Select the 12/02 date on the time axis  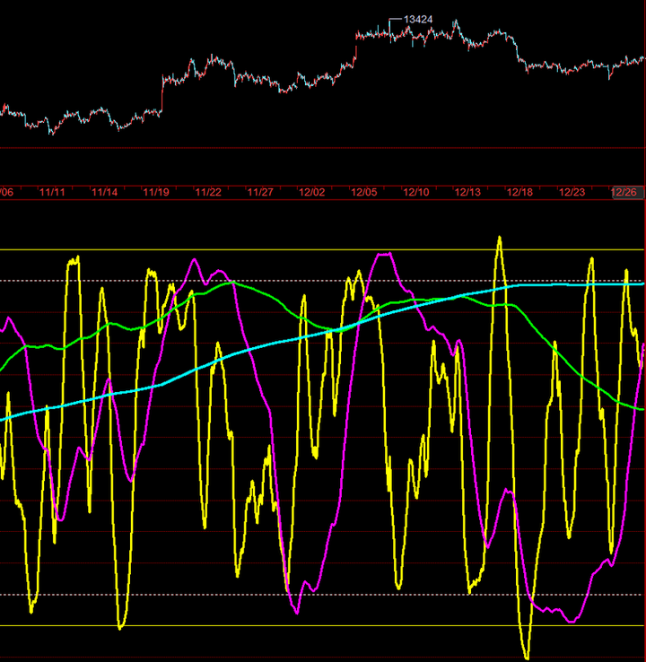click(312, 193)
